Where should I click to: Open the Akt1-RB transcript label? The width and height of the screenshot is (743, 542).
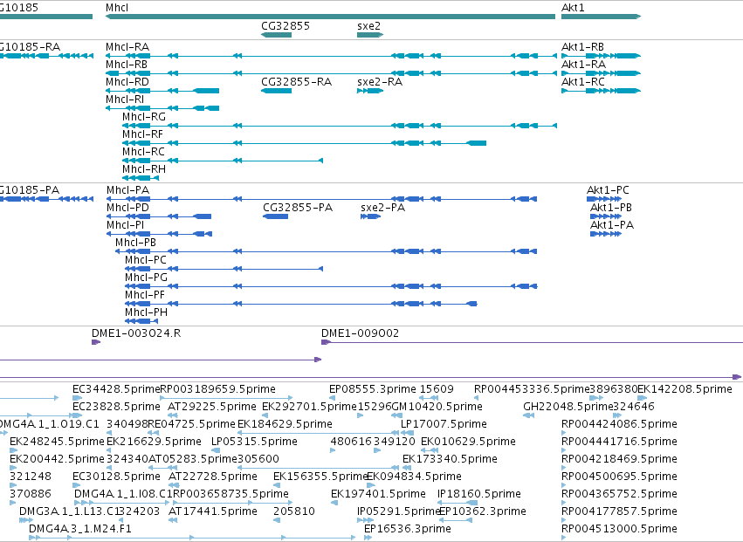[583, 47]
